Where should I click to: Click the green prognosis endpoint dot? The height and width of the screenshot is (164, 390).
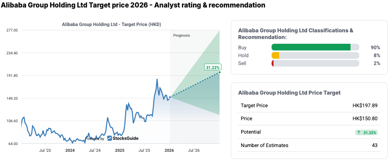click(x=219, y=72)
